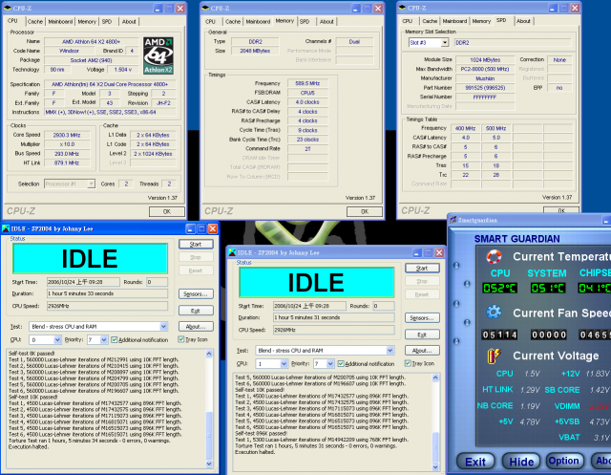Click the AMD Athlon 64 X2 logo

coord(158,55)
